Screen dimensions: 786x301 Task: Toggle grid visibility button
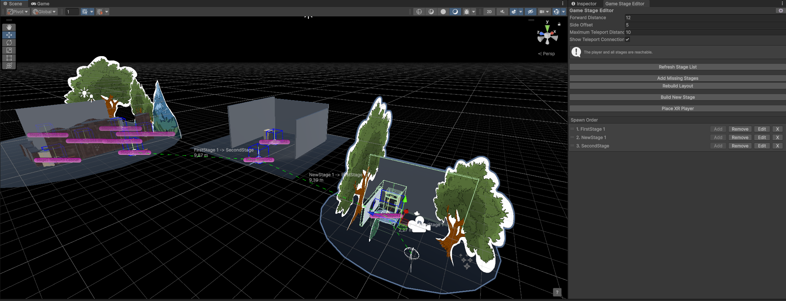coord(85,12)
